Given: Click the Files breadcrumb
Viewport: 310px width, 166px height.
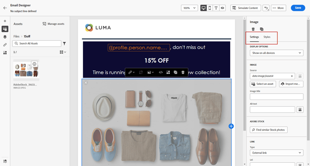Looking at the screenshot, I should click(x=17, y=36).
